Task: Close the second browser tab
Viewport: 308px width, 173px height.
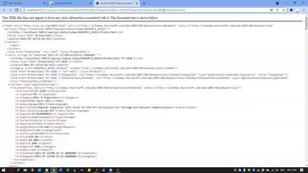Action: click(x=90, y=3)
